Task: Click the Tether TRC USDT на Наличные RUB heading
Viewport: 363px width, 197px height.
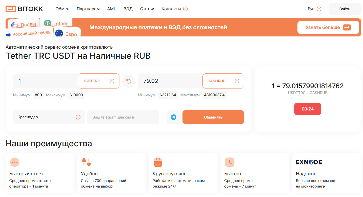Action: pyautogui.click(x=78, y=56)
